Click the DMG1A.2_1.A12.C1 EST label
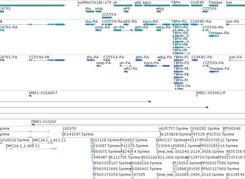This screenshot has width=245, height=179. click(49, 140)
